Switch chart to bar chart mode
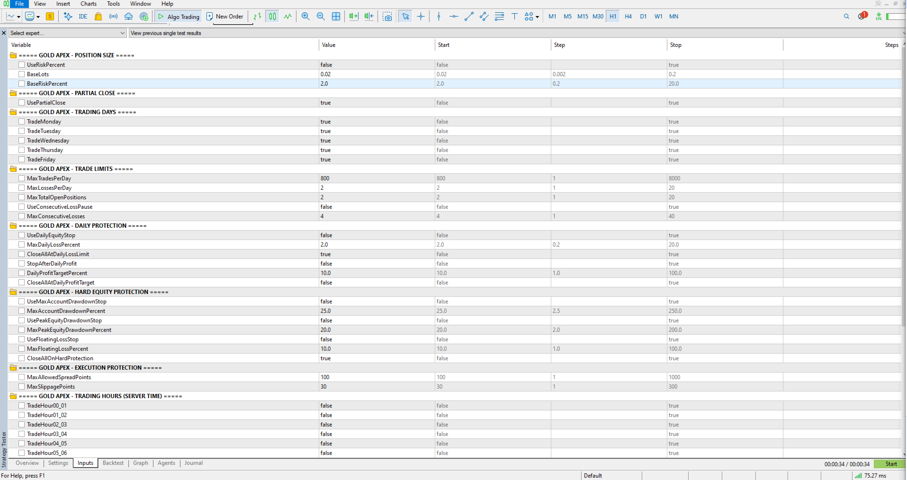This screenshot has height=480, width=907. tap(257, 17)
